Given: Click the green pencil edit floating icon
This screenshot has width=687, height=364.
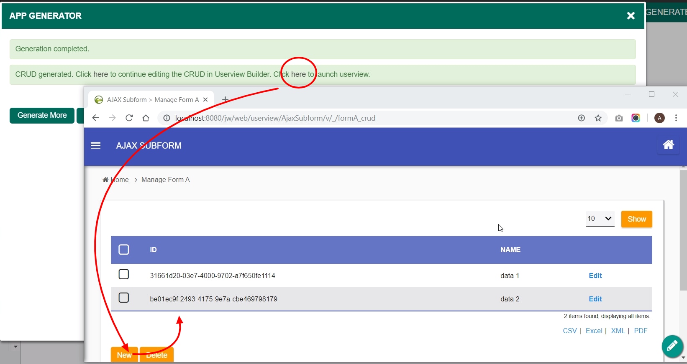Looking at the screenshot, I should click(672, 346).
